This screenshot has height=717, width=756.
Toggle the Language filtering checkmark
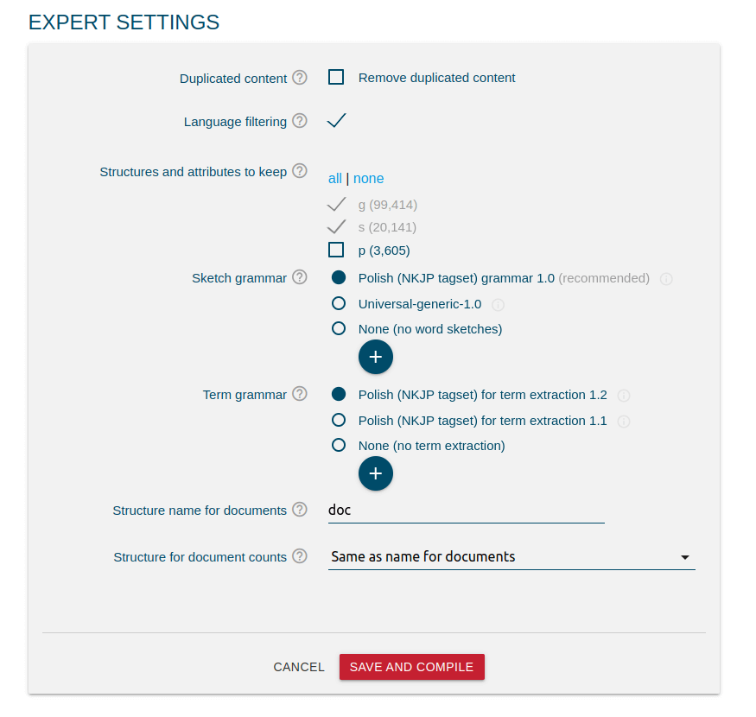(337, 121)
